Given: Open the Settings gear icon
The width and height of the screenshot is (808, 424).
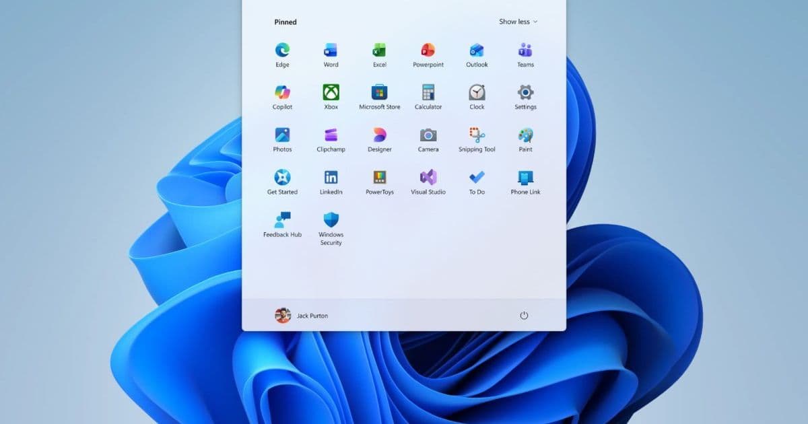Looking at the screenshot, I should [x=525, y=92].
